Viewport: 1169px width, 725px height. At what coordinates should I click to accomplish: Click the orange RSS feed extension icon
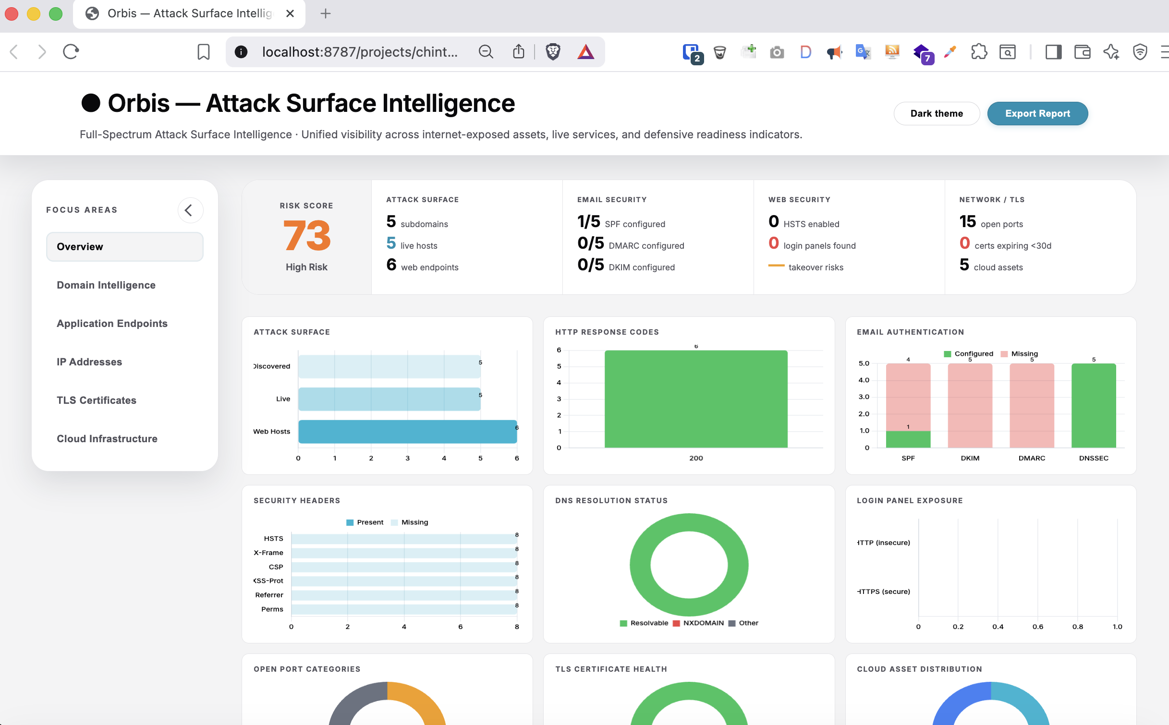[x=892, y=52]
